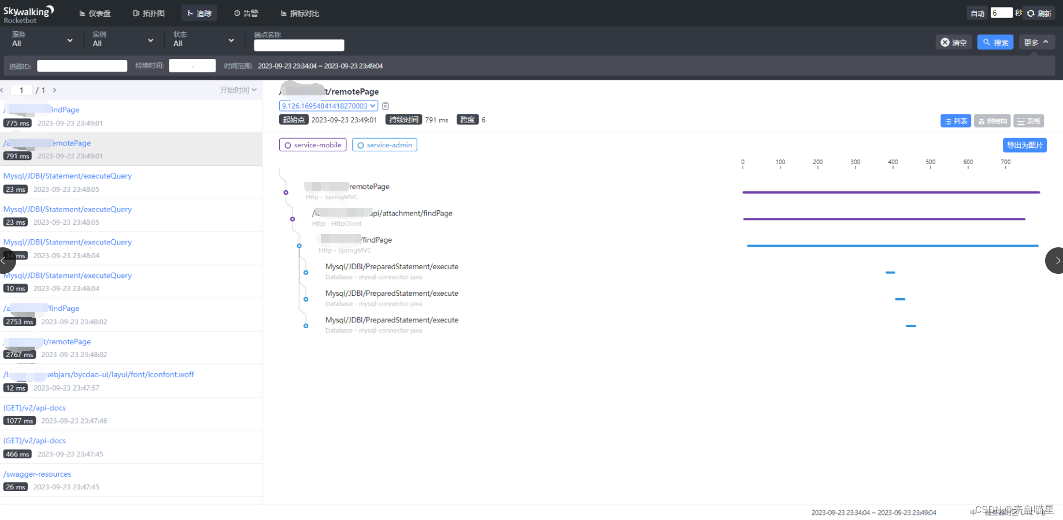Open the trace ID selector dropdown
This screenshot has height=520, width=1063.
click(x=328, y=106)
